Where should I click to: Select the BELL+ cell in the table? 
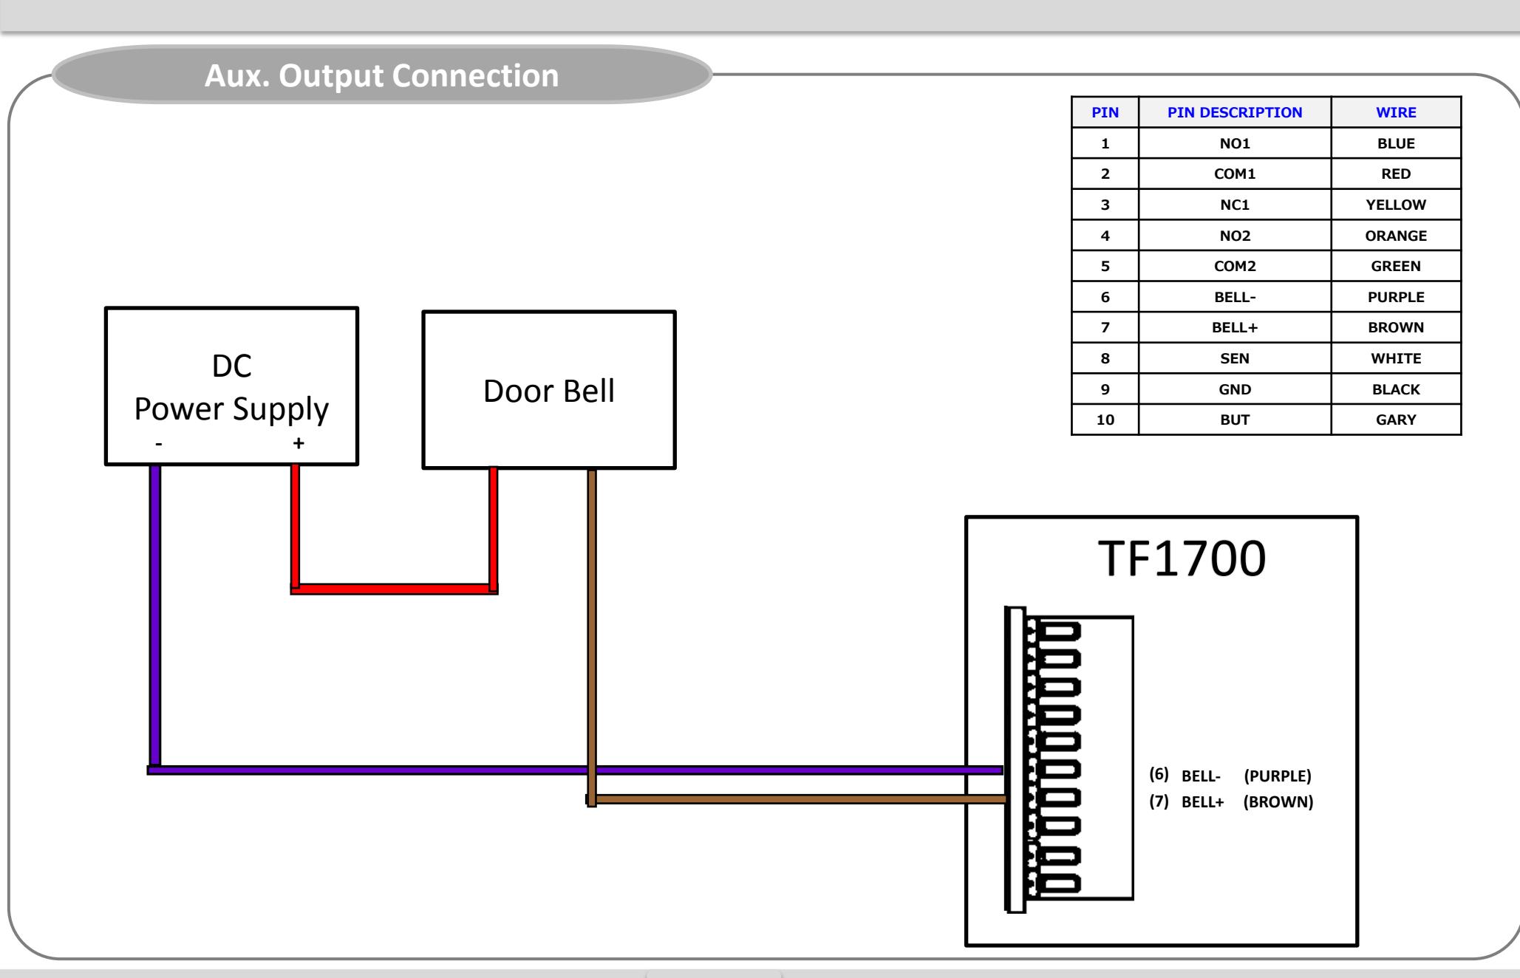click(x=1235, y=327)
